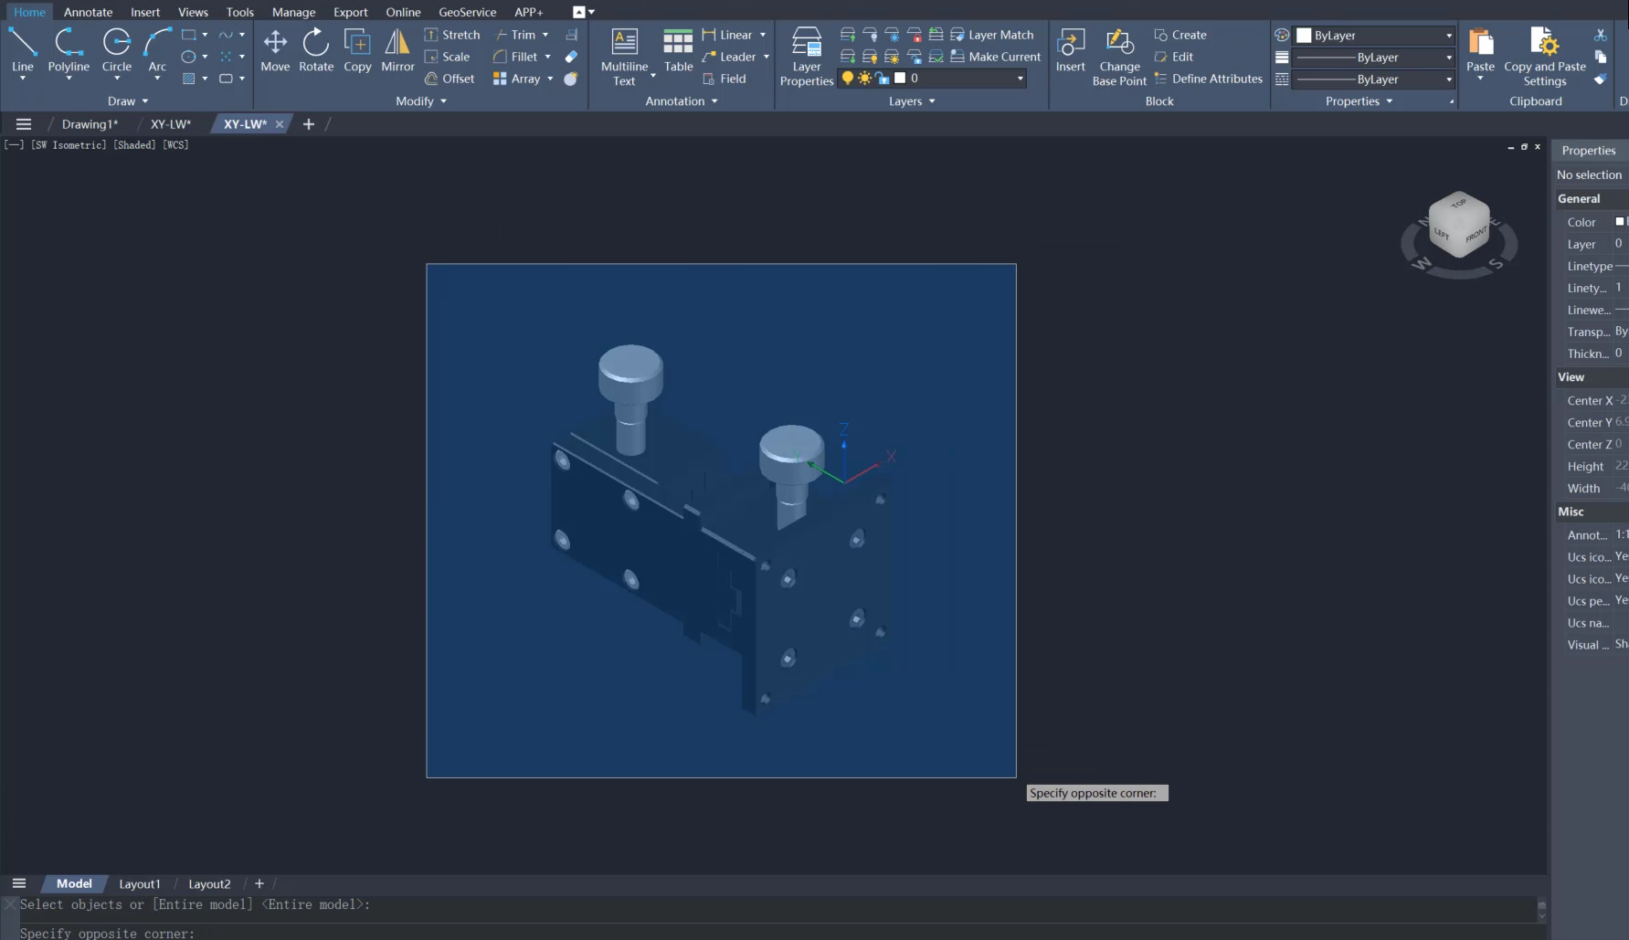
Task: Click the Leader annotation button
Action: tap(729, 57)
